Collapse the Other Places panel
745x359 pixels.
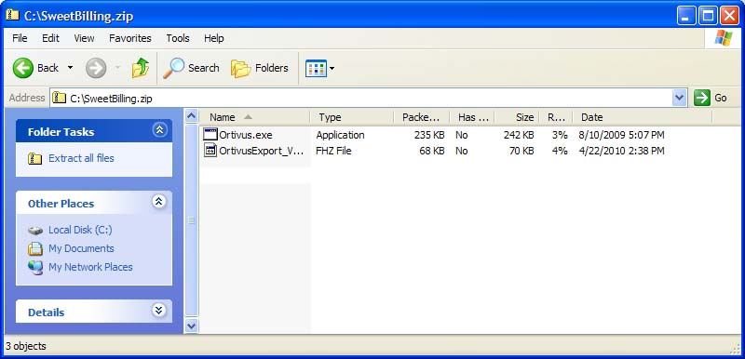point(159,202)
